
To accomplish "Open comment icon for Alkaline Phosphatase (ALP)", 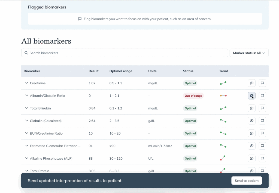I will point(251,158).
